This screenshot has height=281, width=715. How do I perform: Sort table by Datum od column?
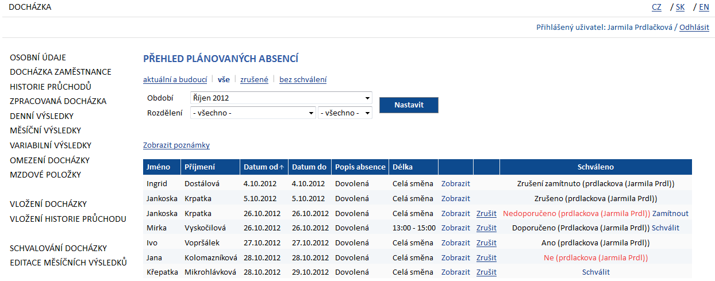[263, 167]
